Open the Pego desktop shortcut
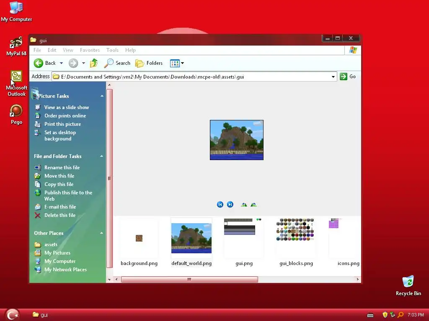This screenshot has width=429, height=321. click(16, 115)
